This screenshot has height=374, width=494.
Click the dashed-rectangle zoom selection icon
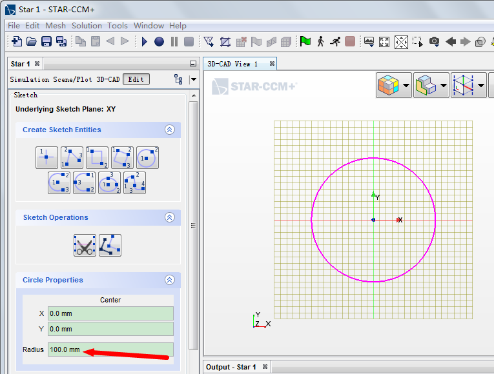pyautogui.click(x=418, y=41)
